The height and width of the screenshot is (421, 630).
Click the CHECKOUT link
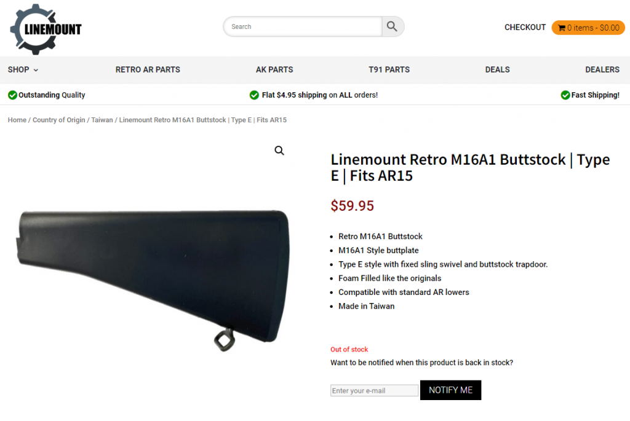tap(525, 27)
